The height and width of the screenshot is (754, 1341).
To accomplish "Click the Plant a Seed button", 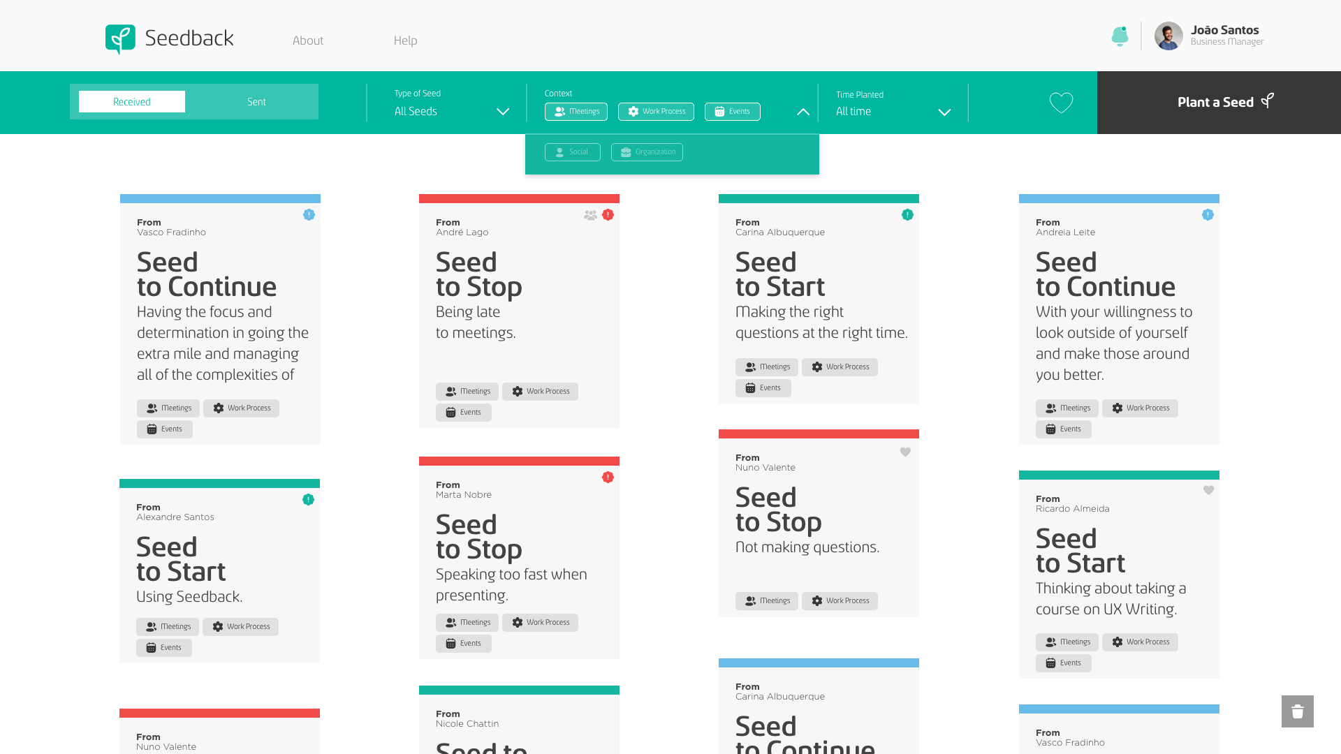I will tap(1219, 103).
